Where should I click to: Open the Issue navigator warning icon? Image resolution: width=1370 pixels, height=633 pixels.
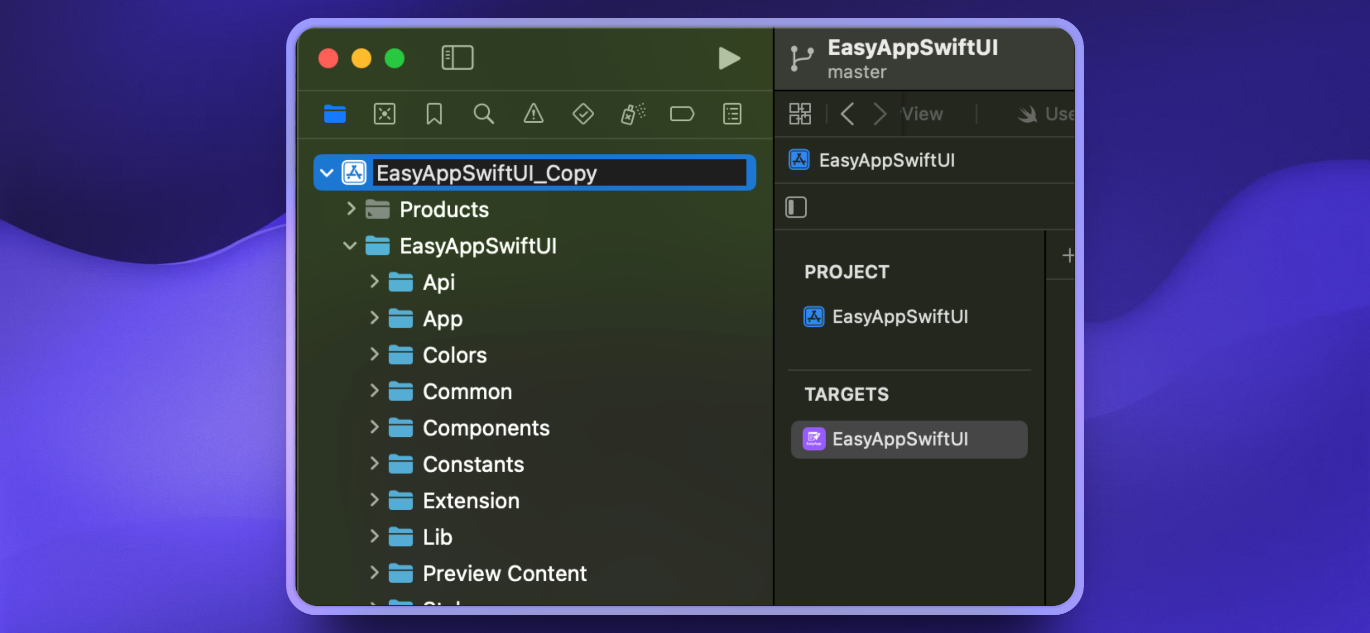(x=533, y=114)
